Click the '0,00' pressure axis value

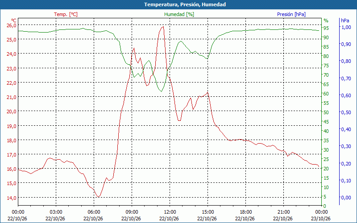[x=346, y=198]
